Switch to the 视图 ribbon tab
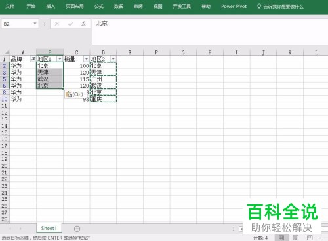 point(158,7)
